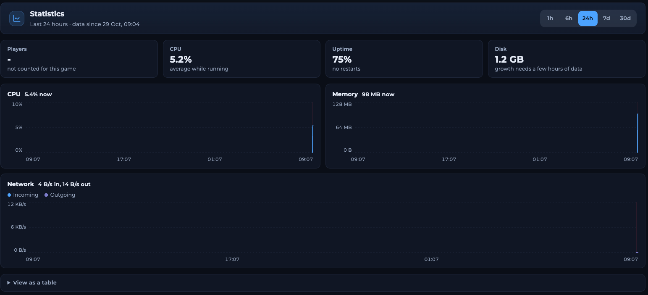Click the 128 MB label on Memory axis

pyautogui.click(x=342, y=104)
